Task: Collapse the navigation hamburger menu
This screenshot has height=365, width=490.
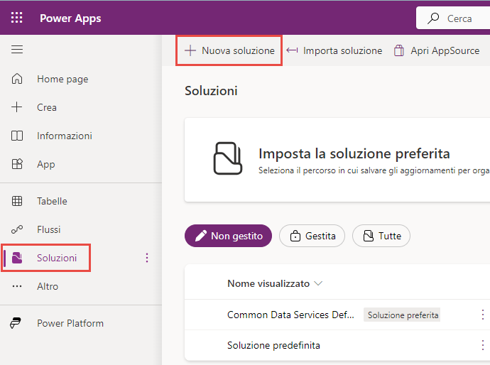Action: pos(17,50)
